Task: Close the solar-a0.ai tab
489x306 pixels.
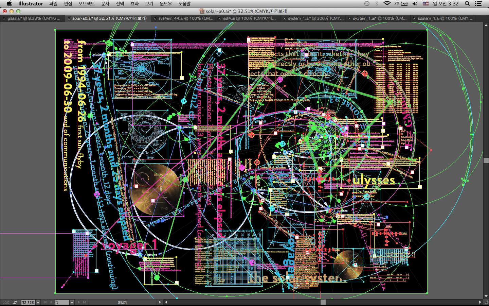Action: pos(69,19)
